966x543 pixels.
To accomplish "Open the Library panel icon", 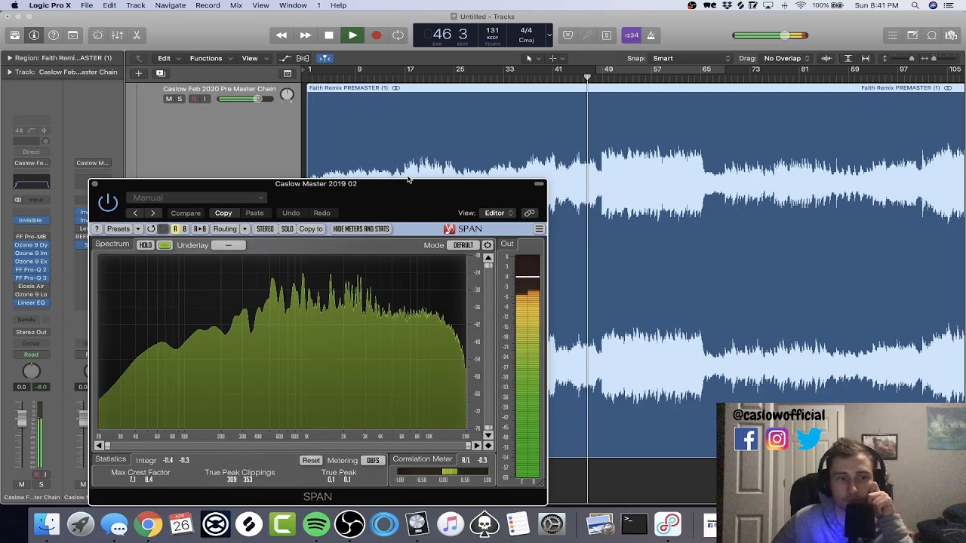I will 14,35.
